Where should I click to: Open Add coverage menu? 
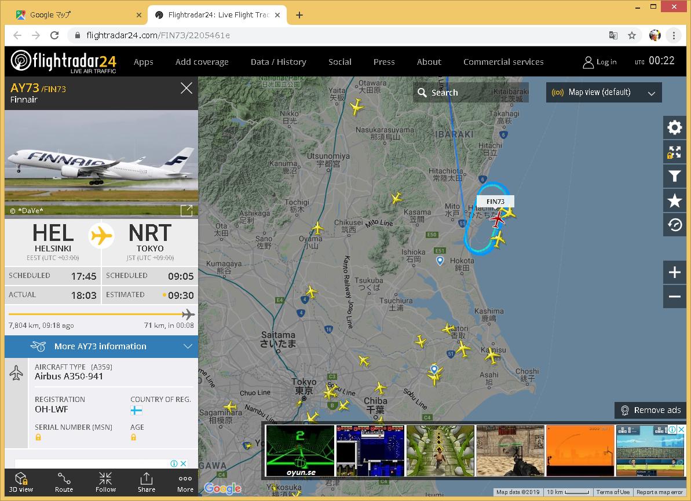pyautogui.click(x=202, y=62)
